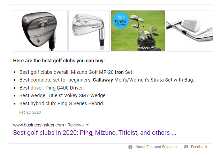Click the Insider Picks Buying Guides badge
Viewport: 220px width, 155px height.
pos(120,20)
